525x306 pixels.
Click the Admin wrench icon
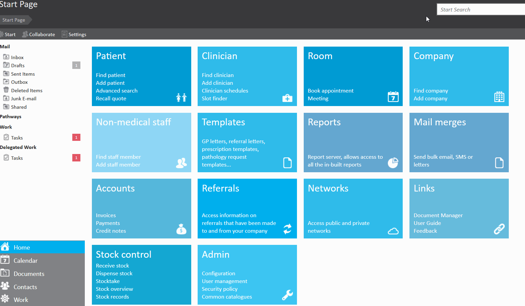(287, 295)
